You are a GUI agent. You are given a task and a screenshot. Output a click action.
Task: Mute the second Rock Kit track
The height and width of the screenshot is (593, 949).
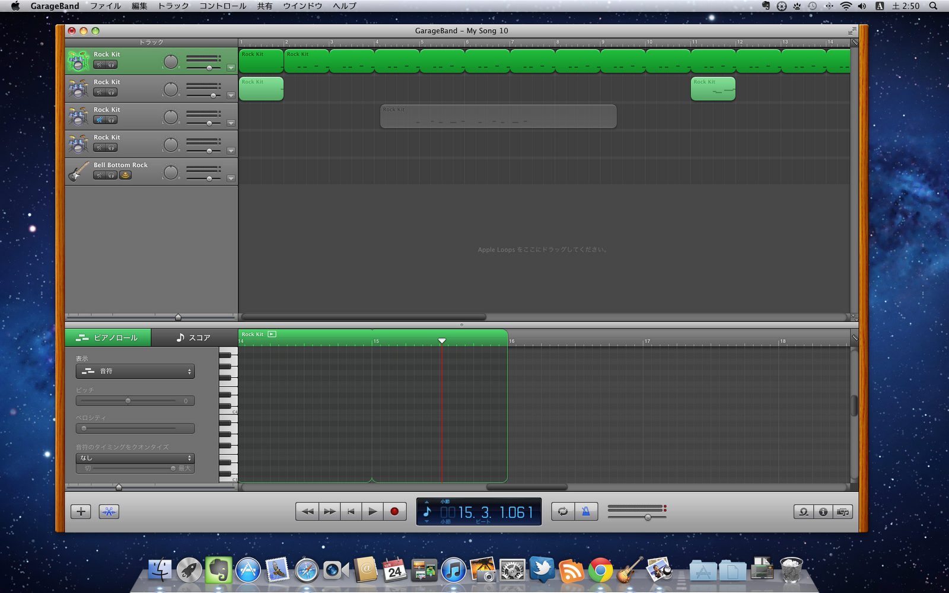point(100,93)
